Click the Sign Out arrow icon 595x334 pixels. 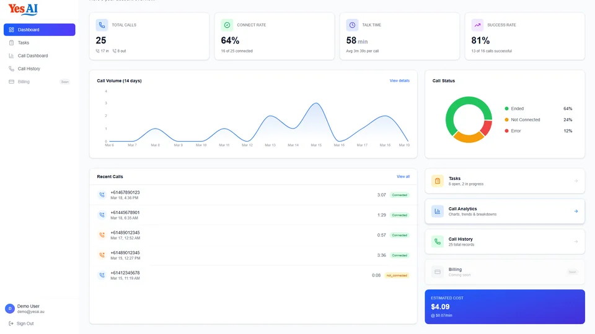pos(11,323)
